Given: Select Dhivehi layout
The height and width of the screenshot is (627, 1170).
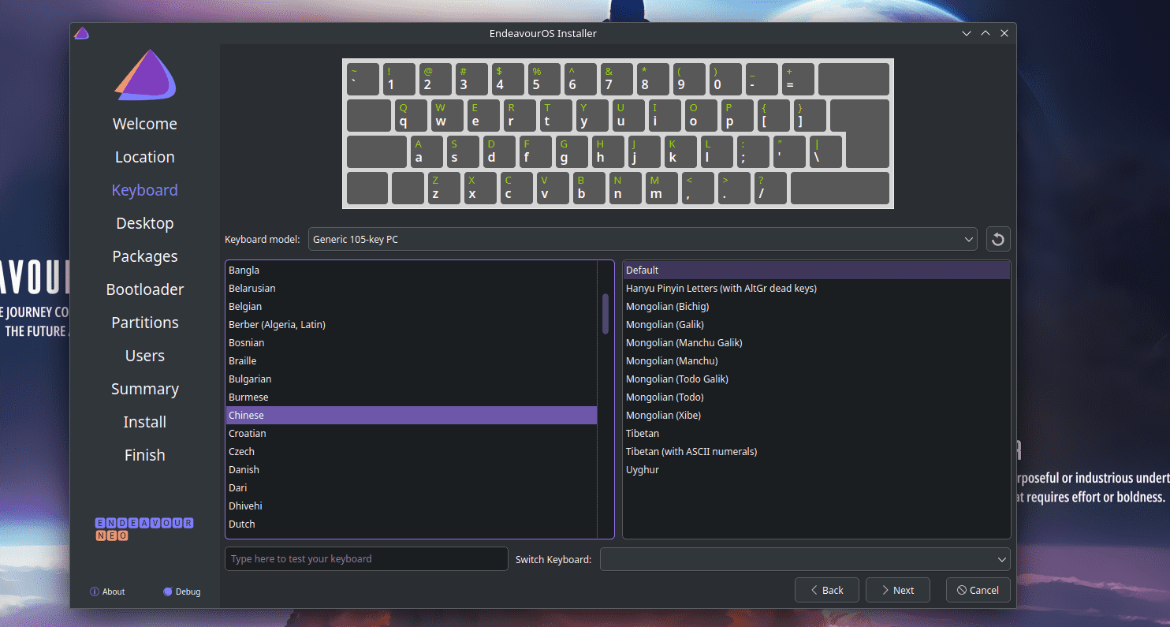Looking at the screenshot, I should pos(412,506).
